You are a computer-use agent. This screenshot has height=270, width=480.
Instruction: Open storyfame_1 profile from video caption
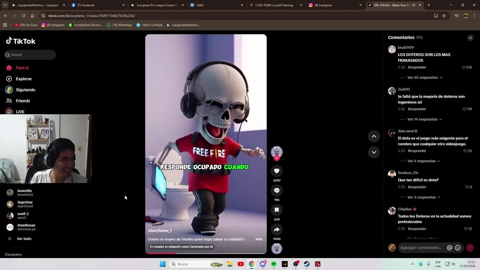[x=160, y=231]
